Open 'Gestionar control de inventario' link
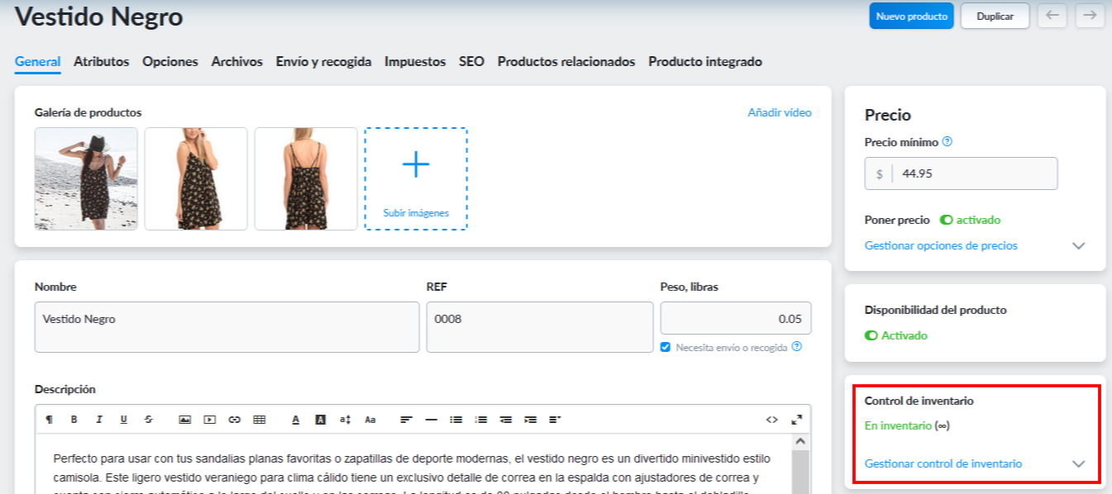Screen dimensions: 1112x494 point(943,463)
